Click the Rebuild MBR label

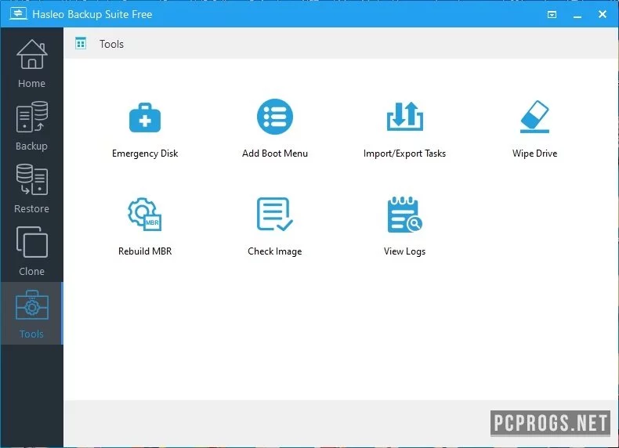point(145,251)
